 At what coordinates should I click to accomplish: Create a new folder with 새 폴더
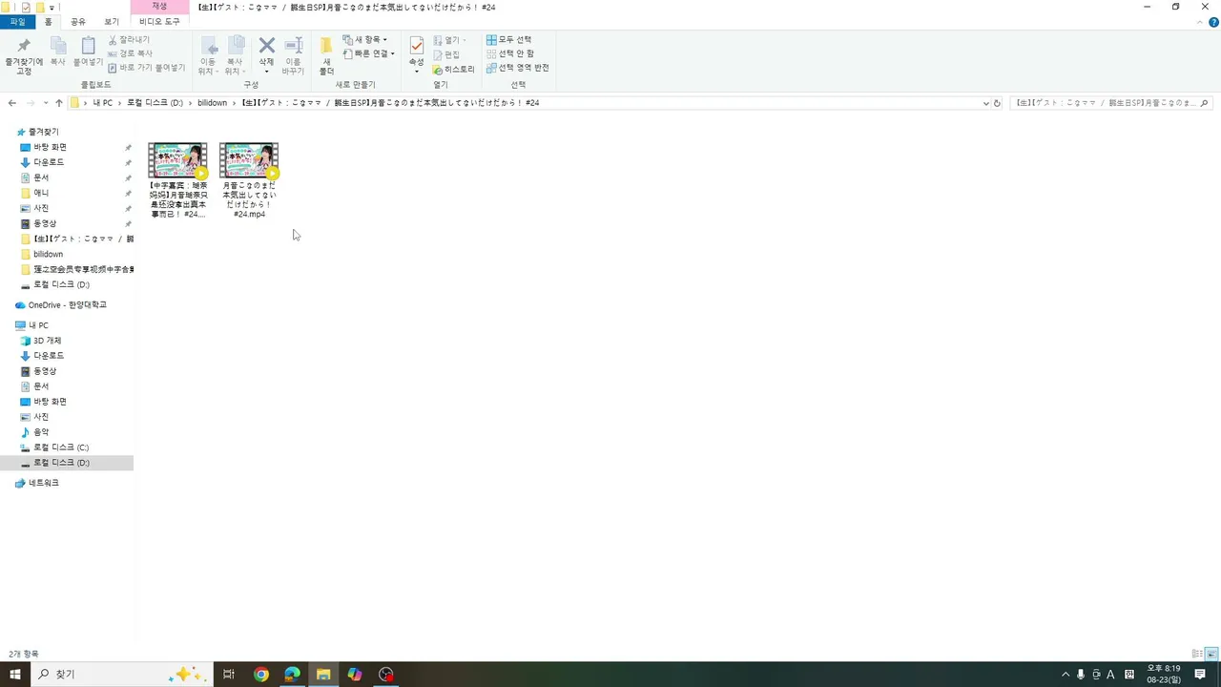pos(326,56)
